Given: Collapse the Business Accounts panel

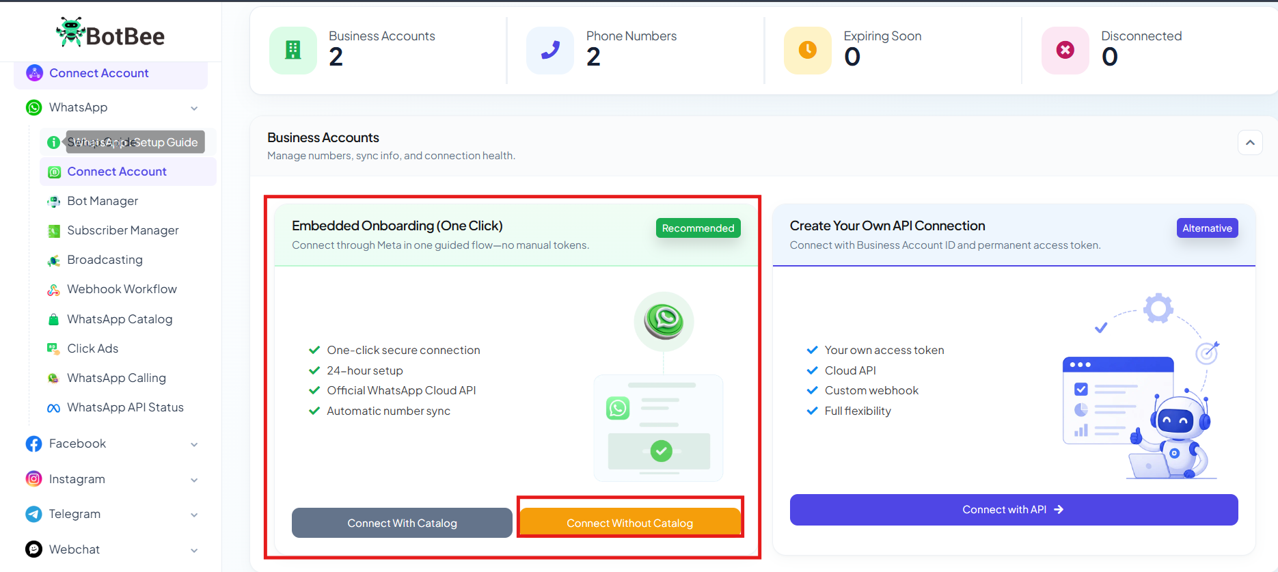Looking at the screenshot, I should click(x=1250, y=142).
